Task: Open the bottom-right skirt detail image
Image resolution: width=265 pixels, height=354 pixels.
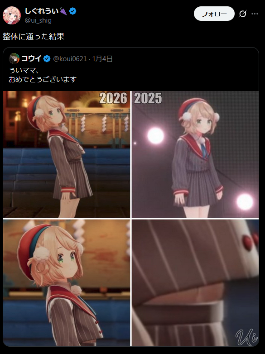Action: tap(195, 283)
